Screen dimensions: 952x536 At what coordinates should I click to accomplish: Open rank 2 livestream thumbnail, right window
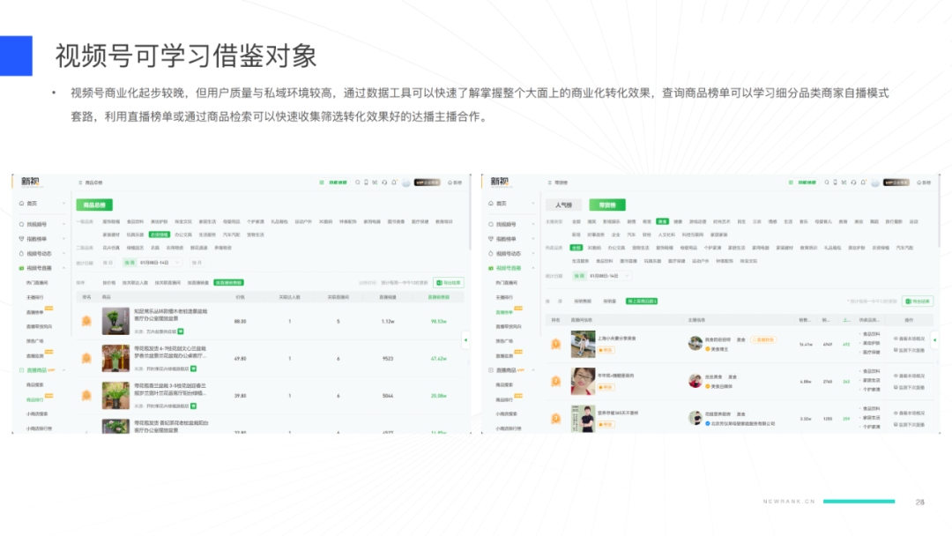click(583, 381)
